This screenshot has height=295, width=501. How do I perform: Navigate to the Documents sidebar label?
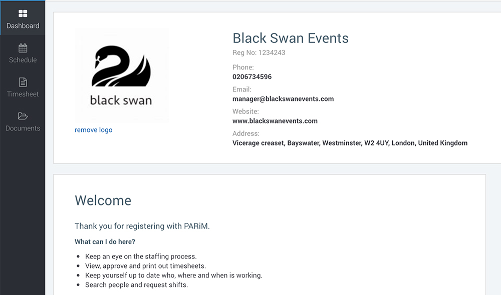23,128
